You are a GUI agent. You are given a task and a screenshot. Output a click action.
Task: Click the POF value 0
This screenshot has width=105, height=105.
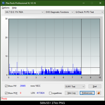pyautogui.click(x=21, y=93)
